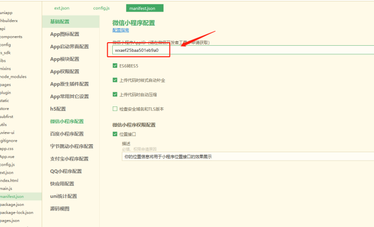Open config.js in file tree
This screenshot has width=374, height=227.
coord(8,165)
